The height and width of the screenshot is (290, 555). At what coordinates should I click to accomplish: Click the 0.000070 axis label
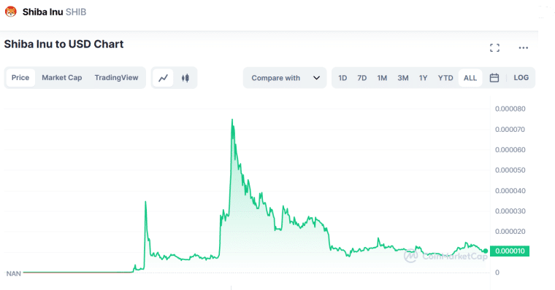click(x=510, y=129)
